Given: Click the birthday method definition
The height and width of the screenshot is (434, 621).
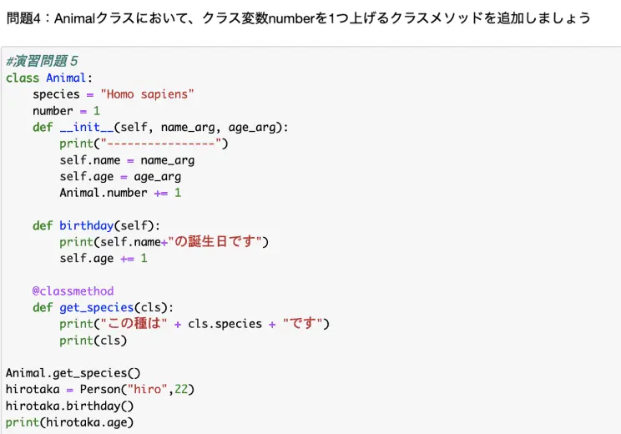Looking at the screenshot, I should [x=96, y=225].
